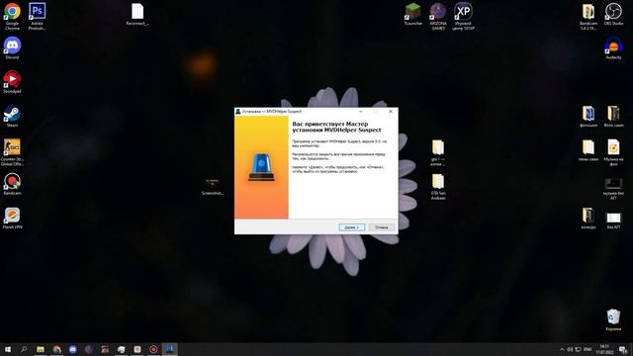The image size is (633, 356).
Task: Open network status in system tray
Action: (x=578, y=349)
